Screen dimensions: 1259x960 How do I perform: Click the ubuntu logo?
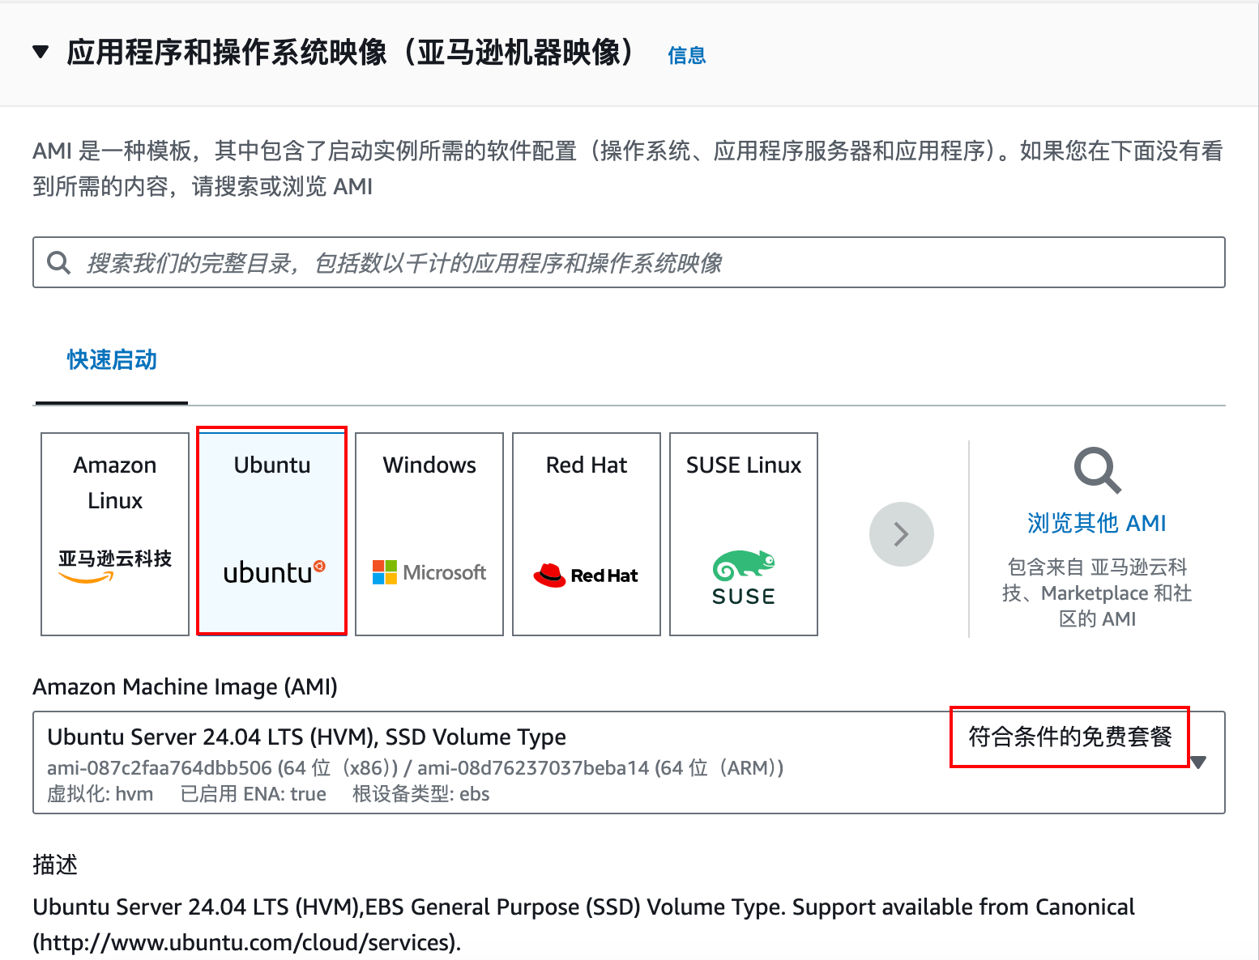[x=273, y=572]
